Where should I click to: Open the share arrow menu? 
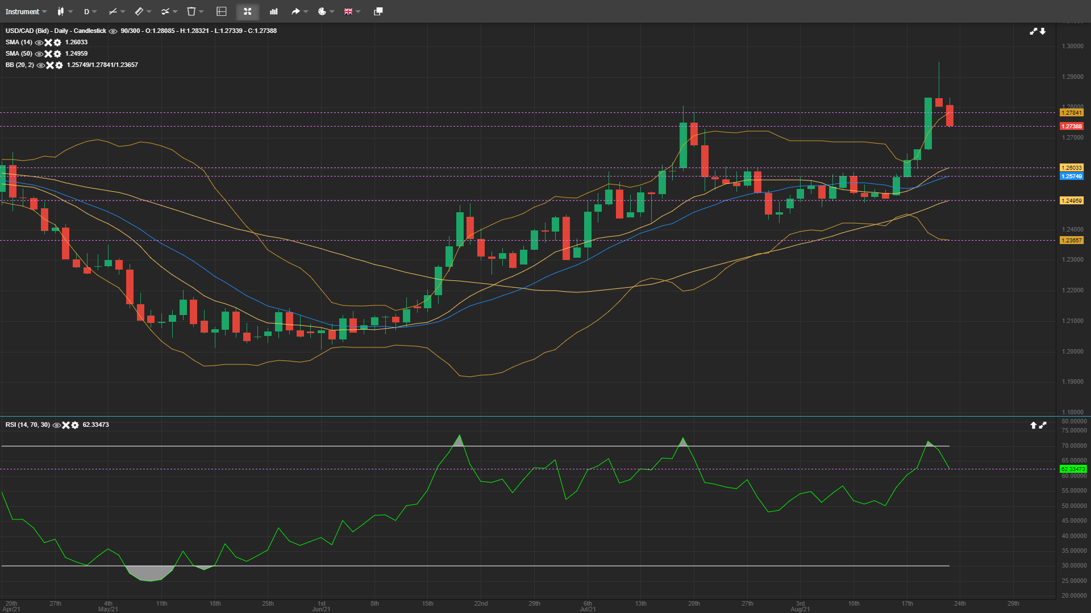299,11
